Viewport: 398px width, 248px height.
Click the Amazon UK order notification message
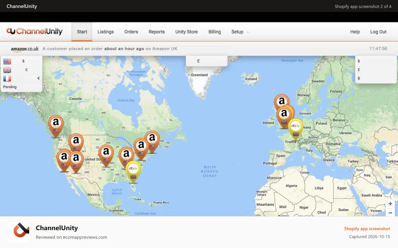click(x=110, y=49)
